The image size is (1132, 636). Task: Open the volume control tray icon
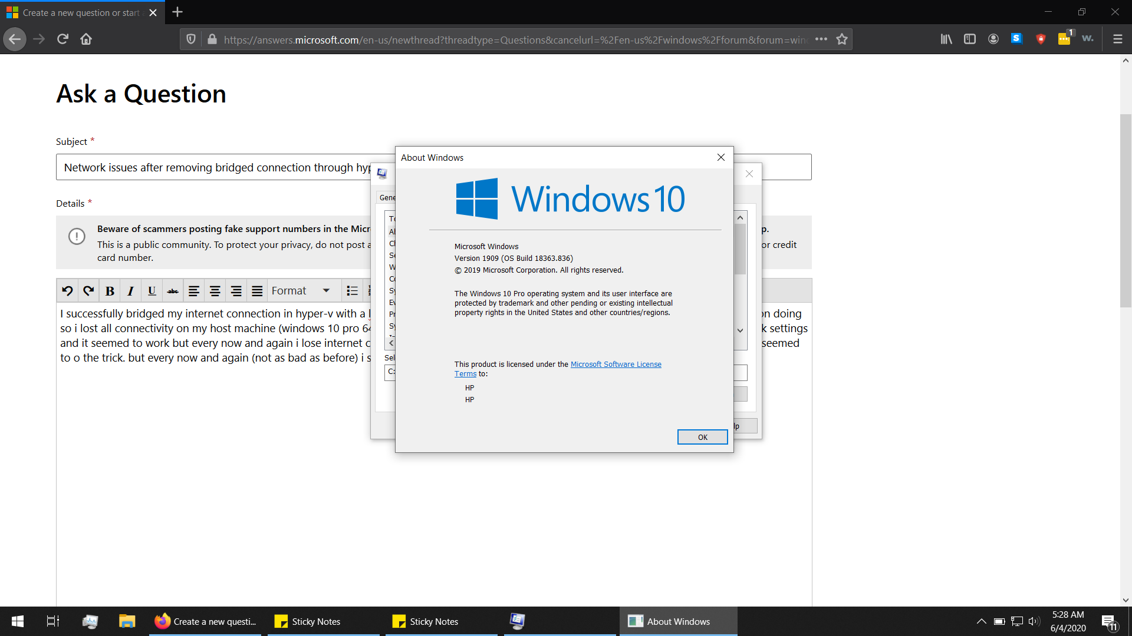coord(1034,621)
